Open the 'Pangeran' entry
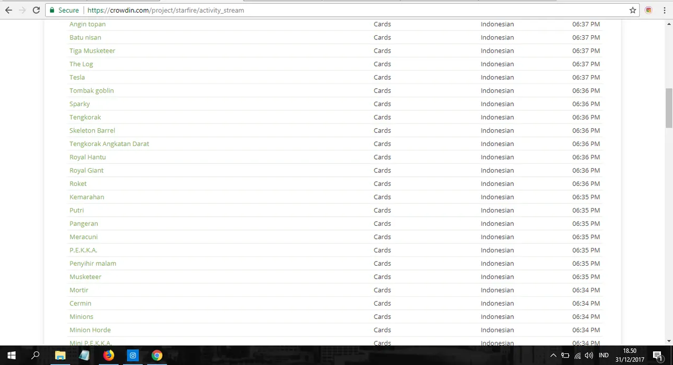 click(x=84, y=224)
